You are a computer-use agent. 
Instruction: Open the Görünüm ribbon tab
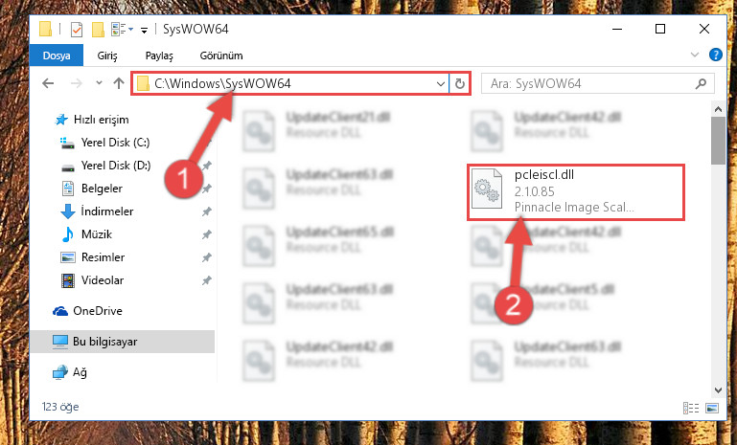pos(221,56)
